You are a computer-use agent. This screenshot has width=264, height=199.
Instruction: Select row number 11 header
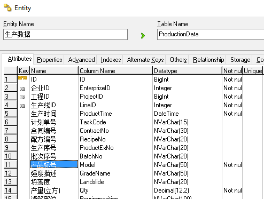[x=10, y=164]
